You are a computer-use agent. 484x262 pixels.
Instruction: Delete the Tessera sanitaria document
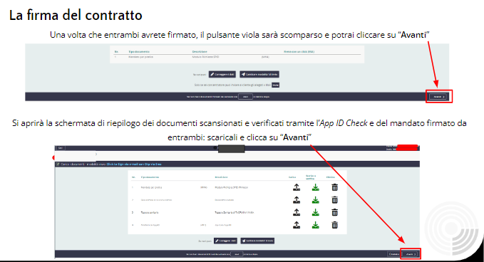[334, 212]
